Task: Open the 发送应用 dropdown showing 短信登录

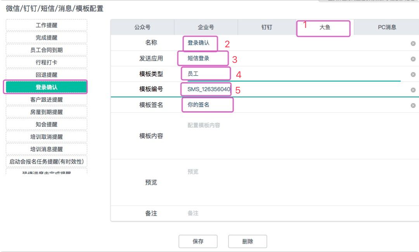Action: [272, 59]
